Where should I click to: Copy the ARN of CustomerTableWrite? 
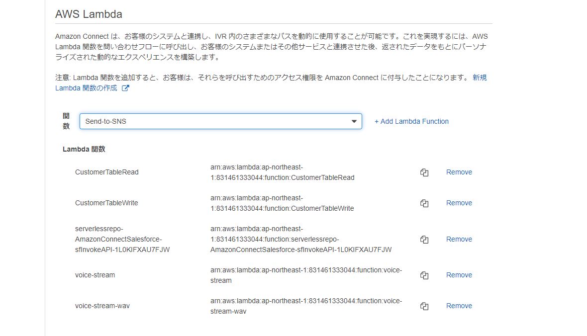424,203
